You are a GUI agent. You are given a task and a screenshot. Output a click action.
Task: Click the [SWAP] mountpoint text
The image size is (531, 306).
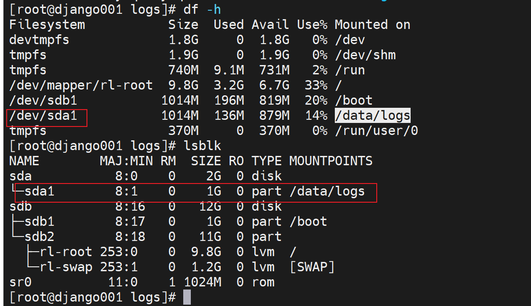click(x=312, y=267)
